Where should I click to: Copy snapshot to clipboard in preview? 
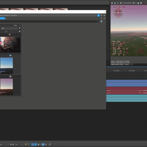click(138, 3)
